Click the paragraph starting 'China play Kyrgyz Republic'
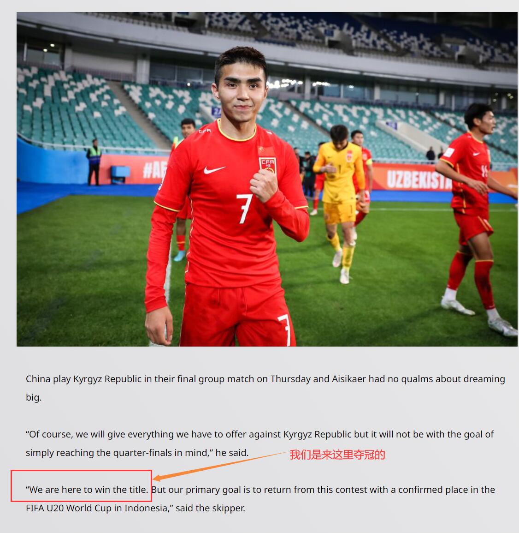The height and width of the screenshot is (533, 519). point(265,388)
